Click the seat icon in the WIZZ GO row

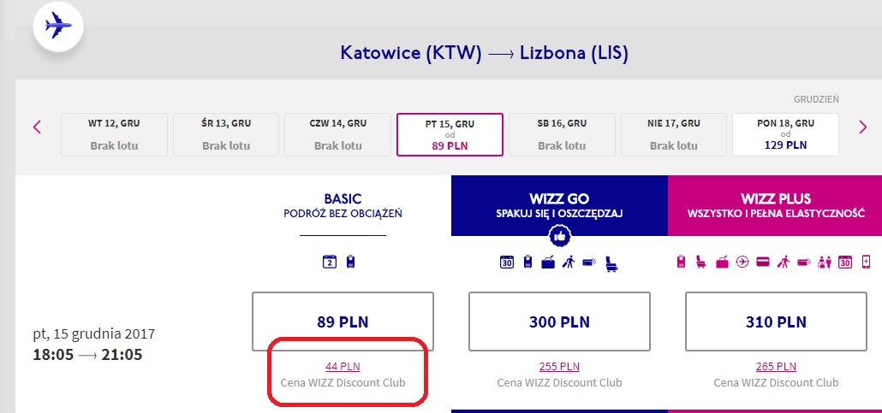611,263
